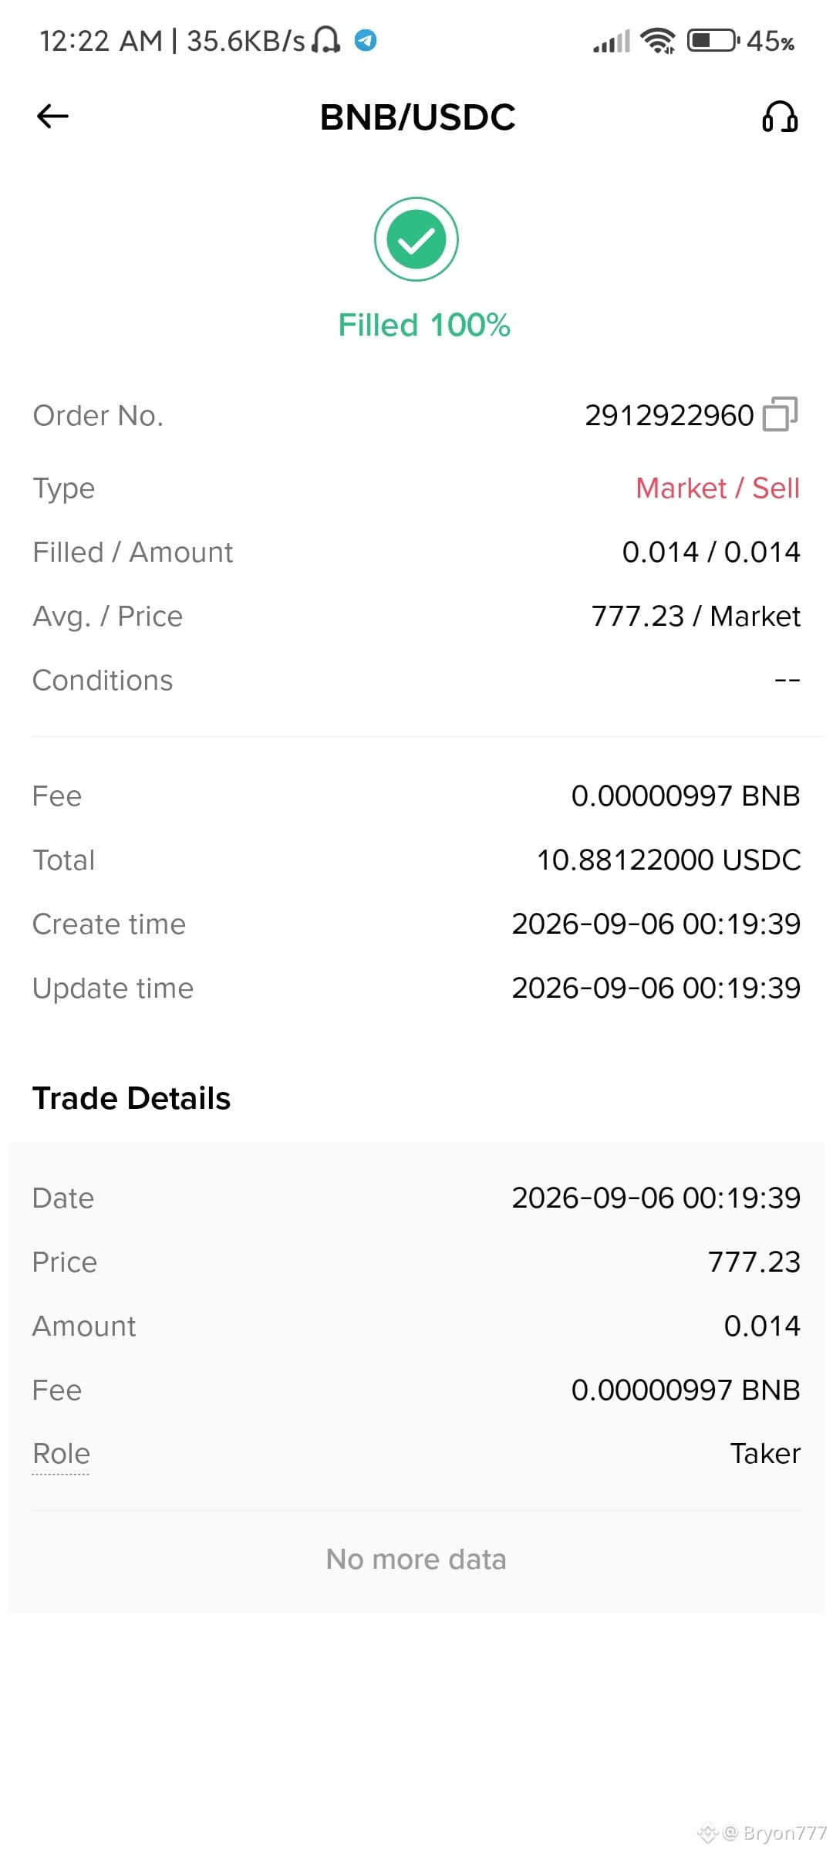Tap the underlined Role label for info
833x1852 pixels.
click(x=62, y=1454)
